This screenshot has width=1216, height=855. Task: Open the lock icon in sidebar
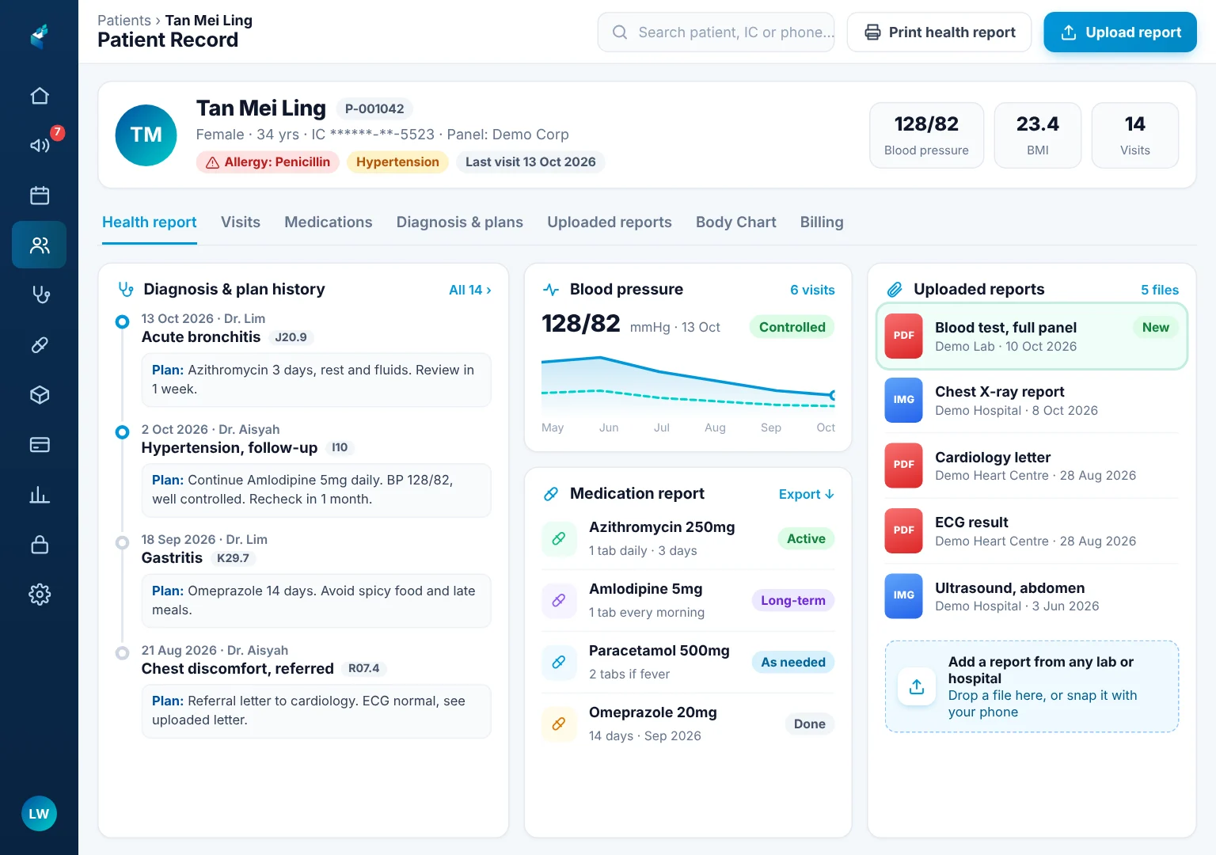click(40, 544)
